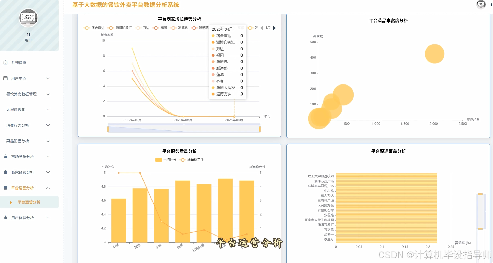Click the 商家经营分析 clipboard icon
Image resolution: width=493 pixels, height=263 pixels.
coord(5,172)
